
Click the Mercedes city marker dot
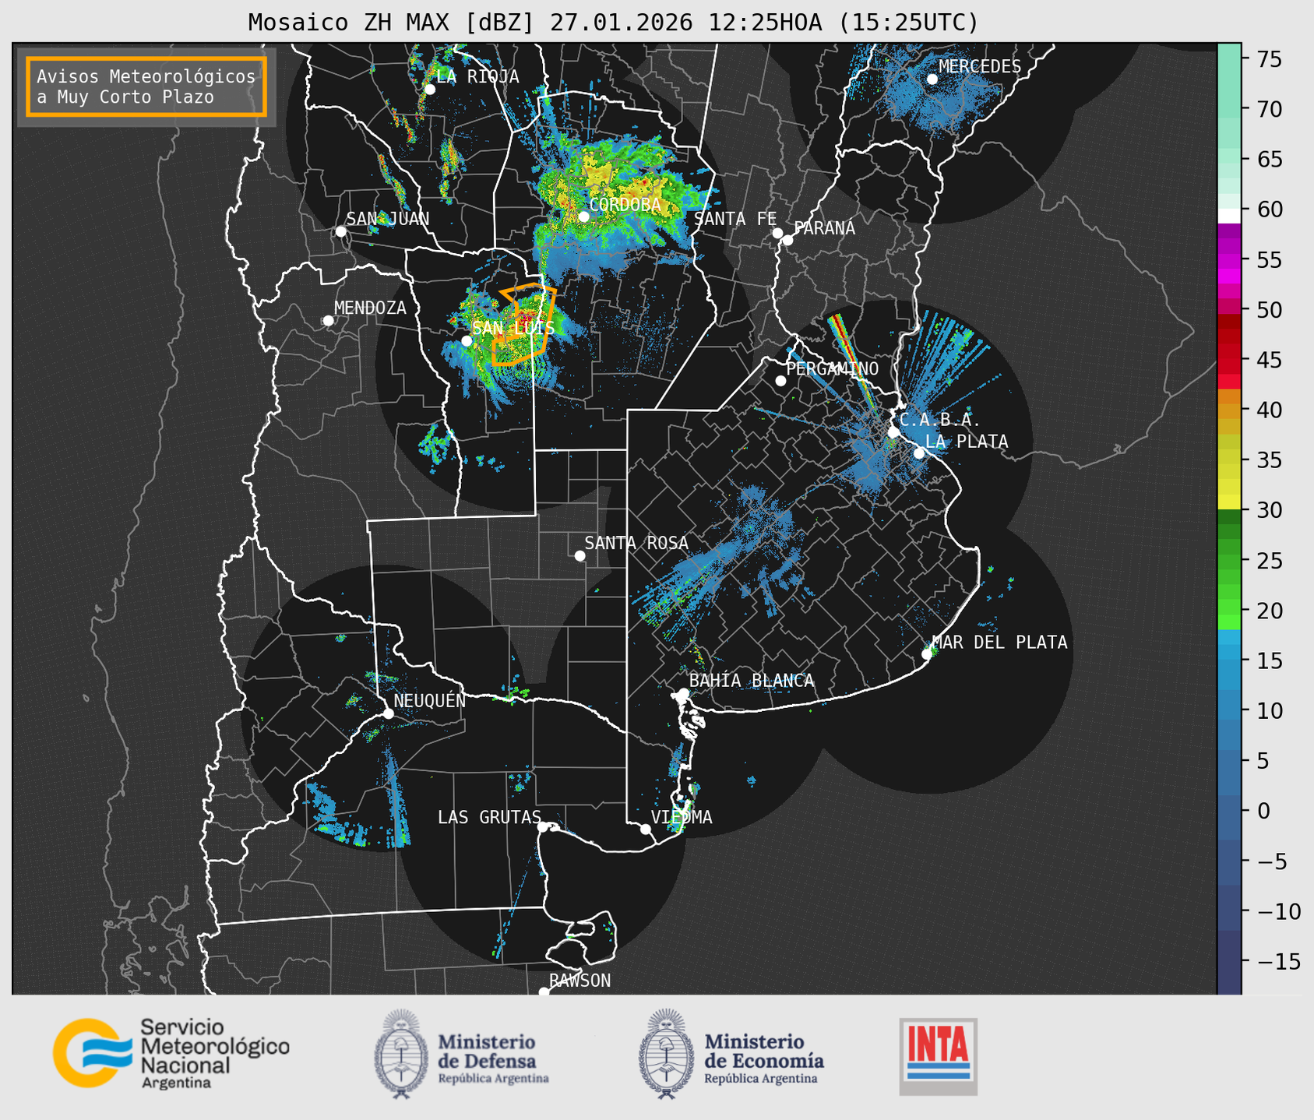932,79
